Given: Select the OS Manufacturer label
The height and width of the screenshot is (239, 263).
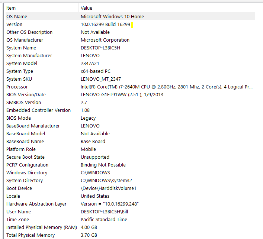Looking at the screenshot, I should (25, 40).
